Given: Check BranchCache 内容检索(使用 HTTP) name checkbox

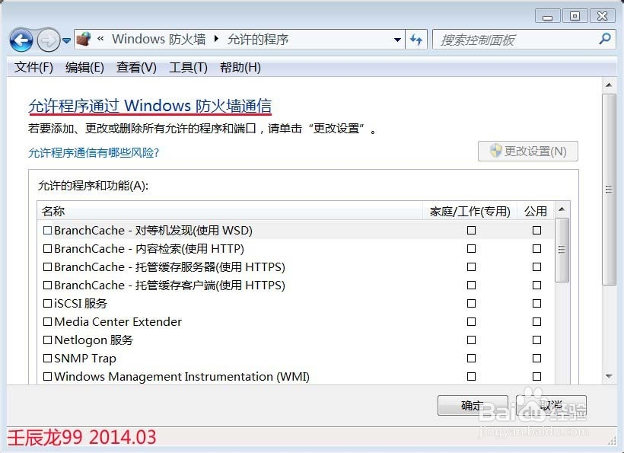Looking at the screenshot, I should coord(47,249).
